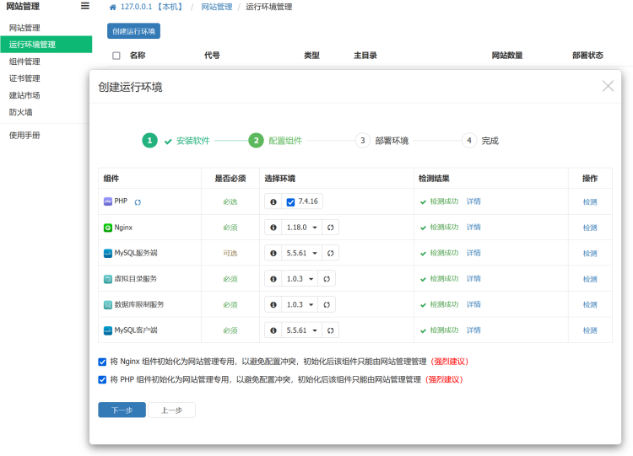Click 检测 action for MySQL客户端
633x456 pixels.
[x=590, y=330]
